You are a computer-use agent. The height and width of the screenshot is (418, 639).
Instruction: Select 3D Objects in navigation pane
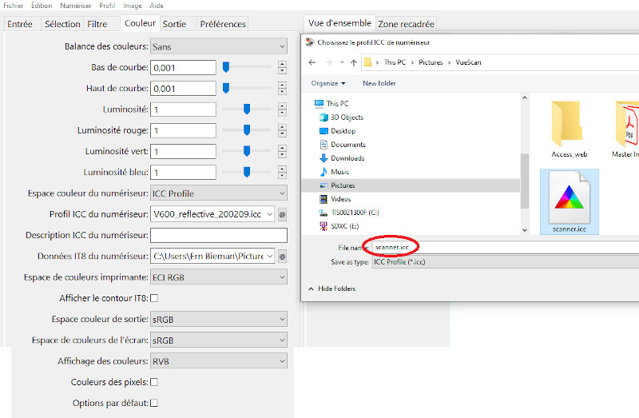pos(347,117)
